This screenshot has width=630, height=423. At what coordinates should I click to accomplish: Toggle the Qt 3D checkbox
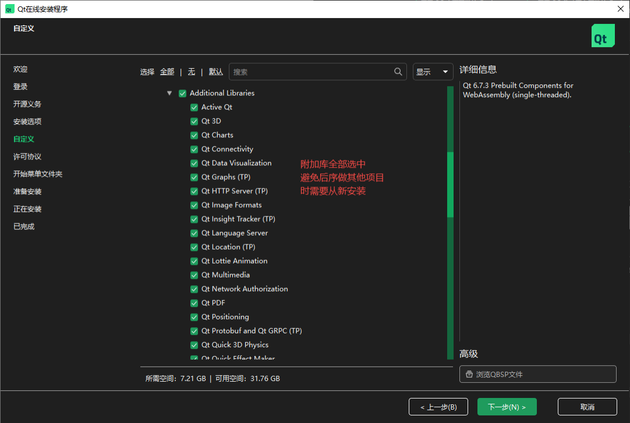194,121
